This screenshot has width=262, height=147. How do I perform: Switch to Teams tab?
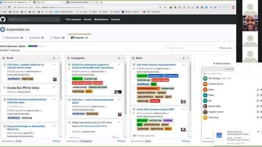pyautogui.click(x=58, y=38)
